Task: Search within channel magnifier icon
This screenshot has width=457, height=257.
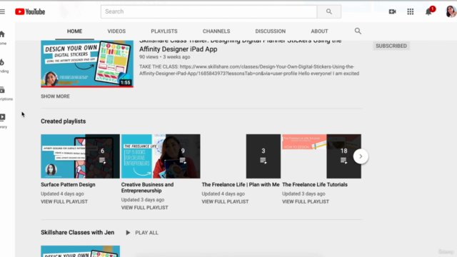Action: click(x=358, y=31)
